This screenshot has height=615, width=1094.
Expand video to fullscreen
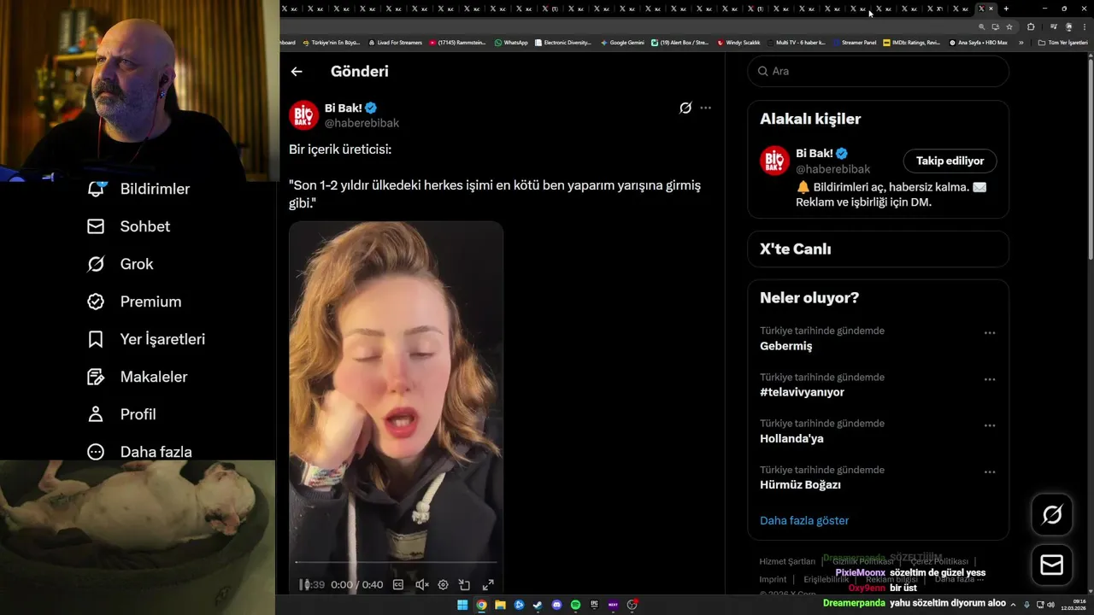pos(488,584)
